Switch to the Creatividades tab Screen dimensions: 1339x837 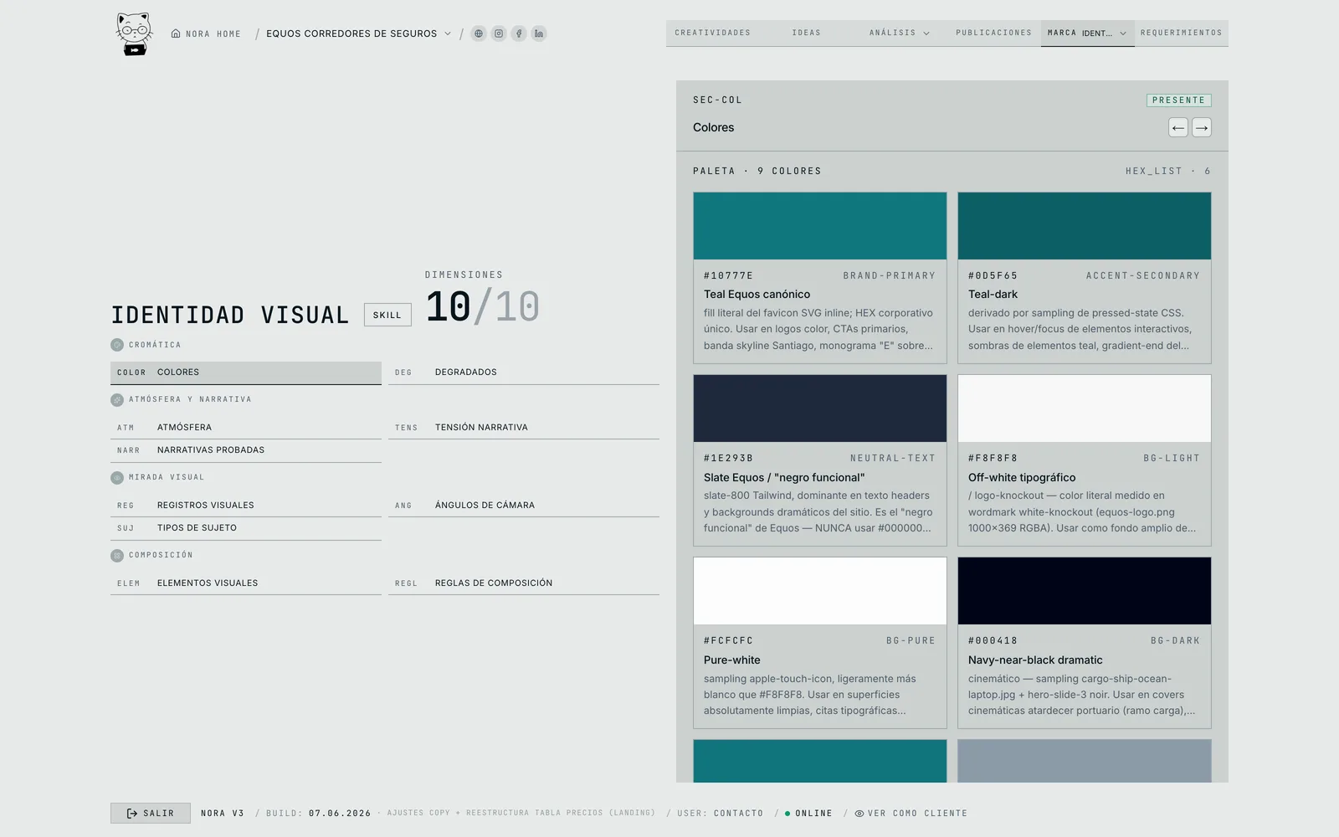point(713,33)
